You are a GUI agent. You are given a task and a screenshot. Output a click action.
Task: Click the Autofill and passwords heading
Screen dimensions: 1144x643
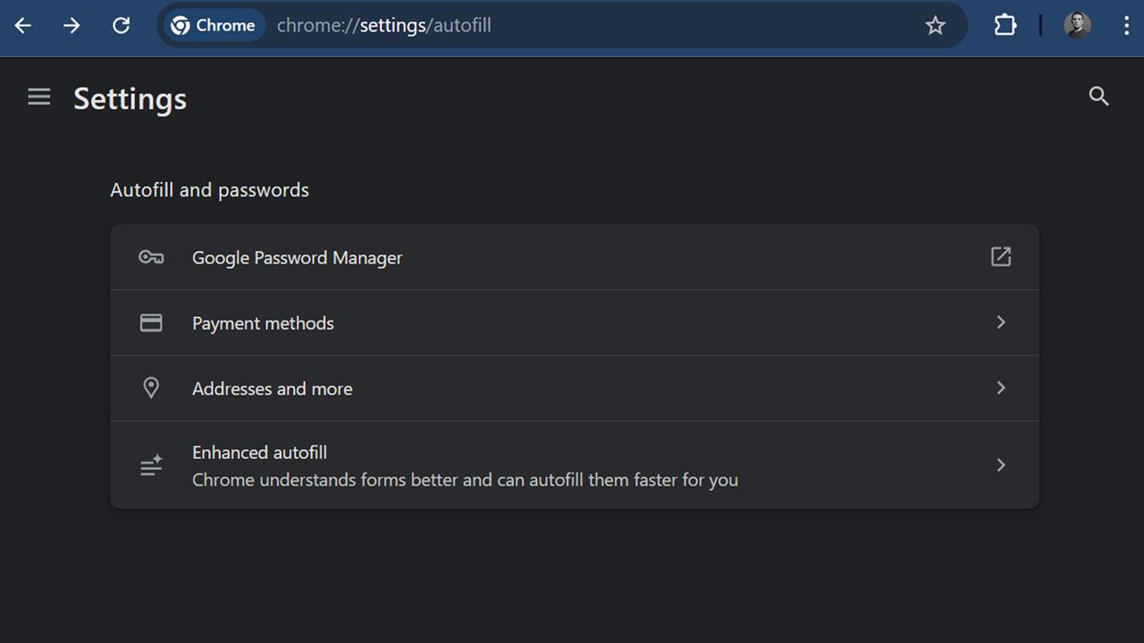tap(209, 189)
